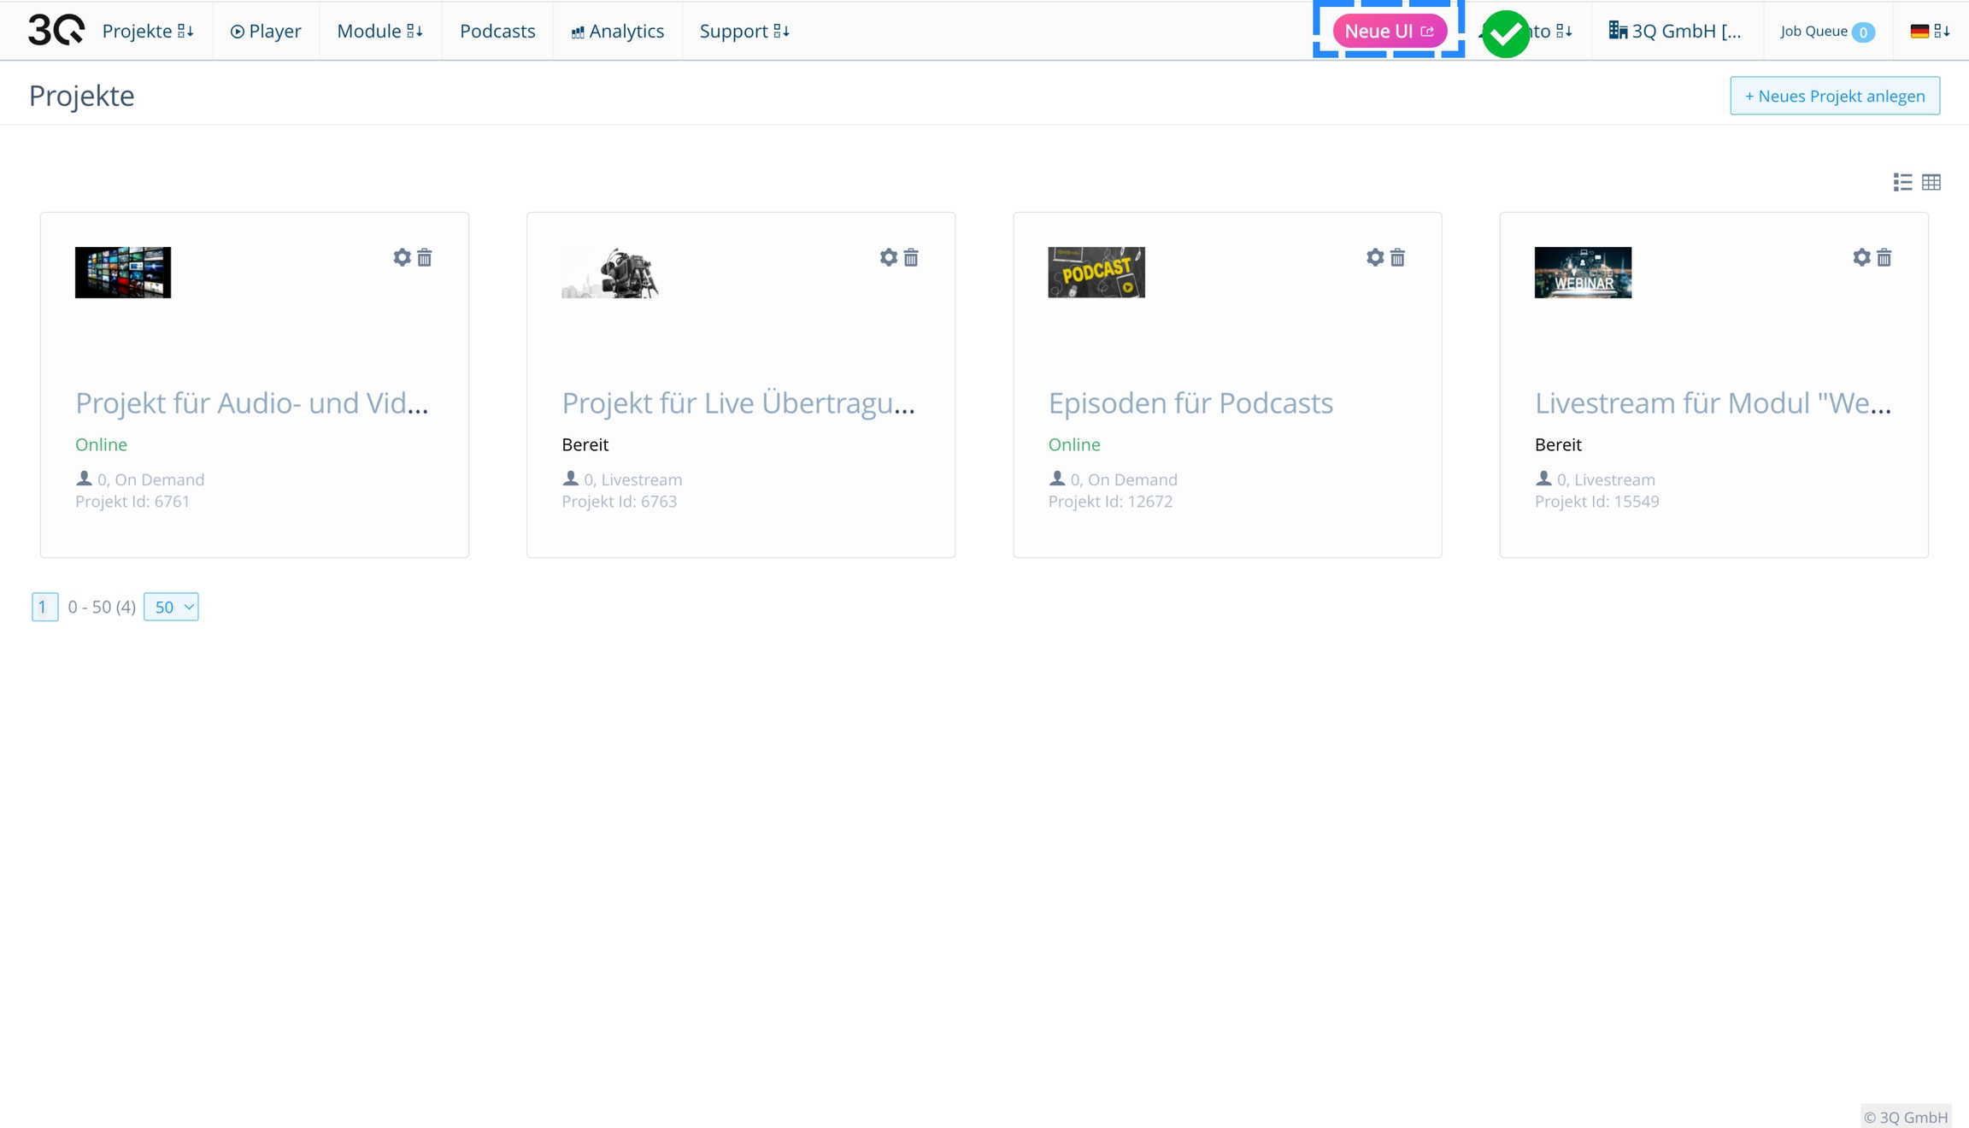
Task: Click the Neues Projekt anlegen button
Action: point(1834,96)
